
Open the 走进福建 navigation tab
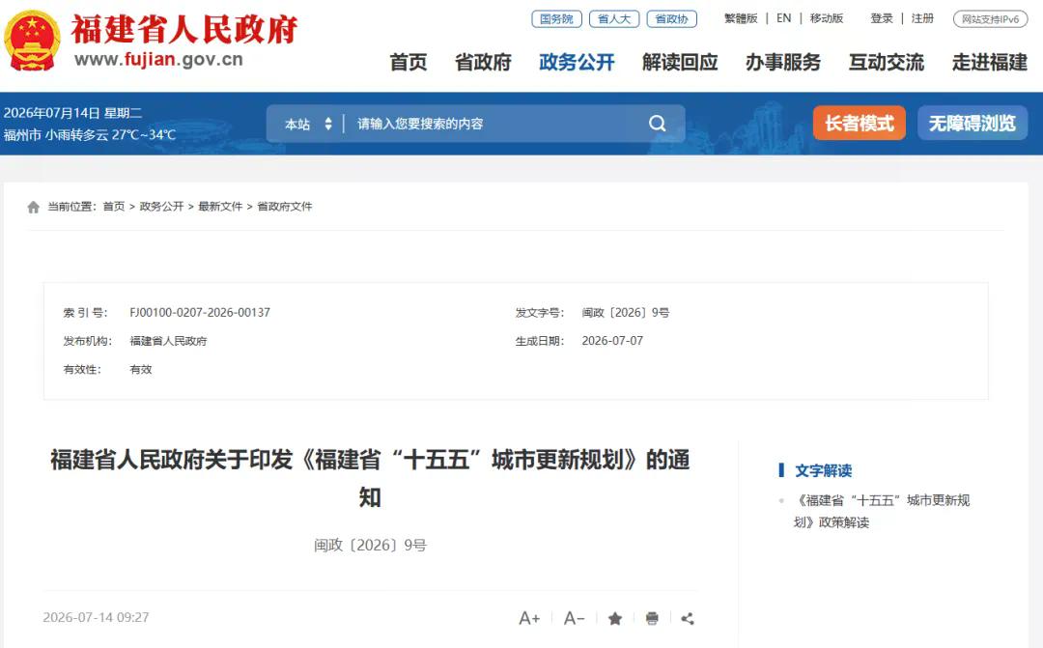989,62
